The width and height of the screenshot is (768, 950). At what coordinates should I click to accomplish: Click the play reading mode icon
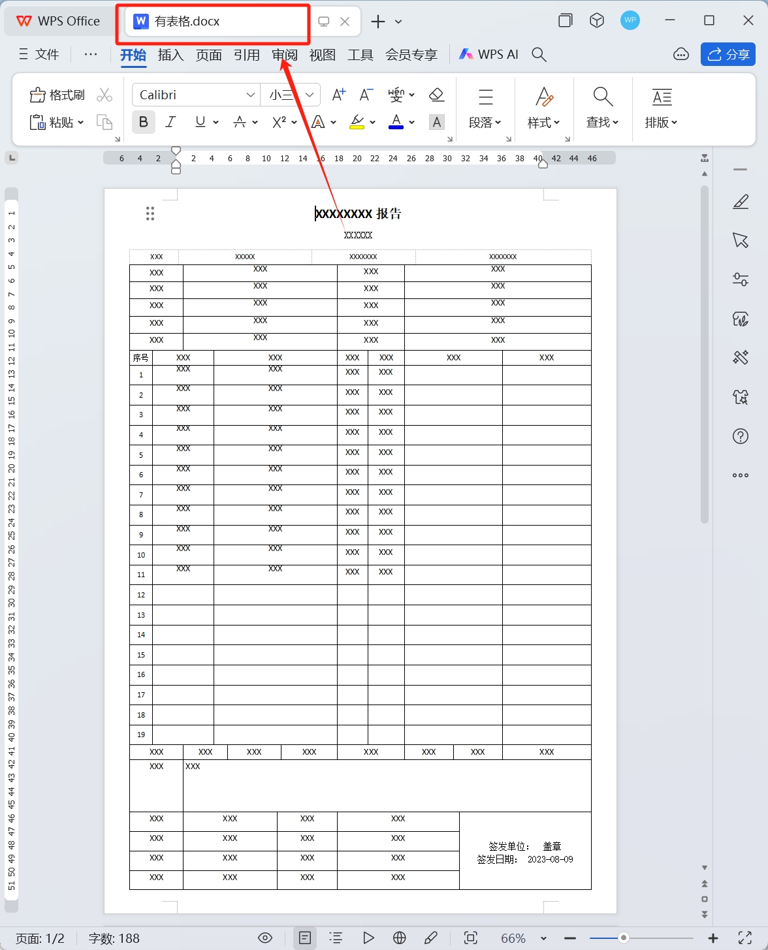368,938
